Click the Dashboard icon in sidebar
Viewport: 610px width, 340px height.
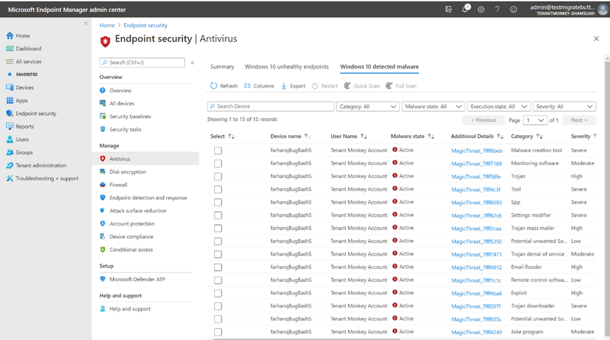[x=10, y=49]
